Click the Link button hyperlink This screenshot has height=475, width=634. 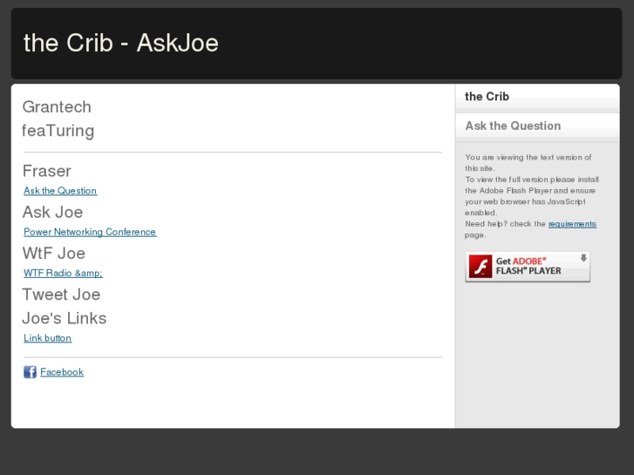(x=47, y=338)
